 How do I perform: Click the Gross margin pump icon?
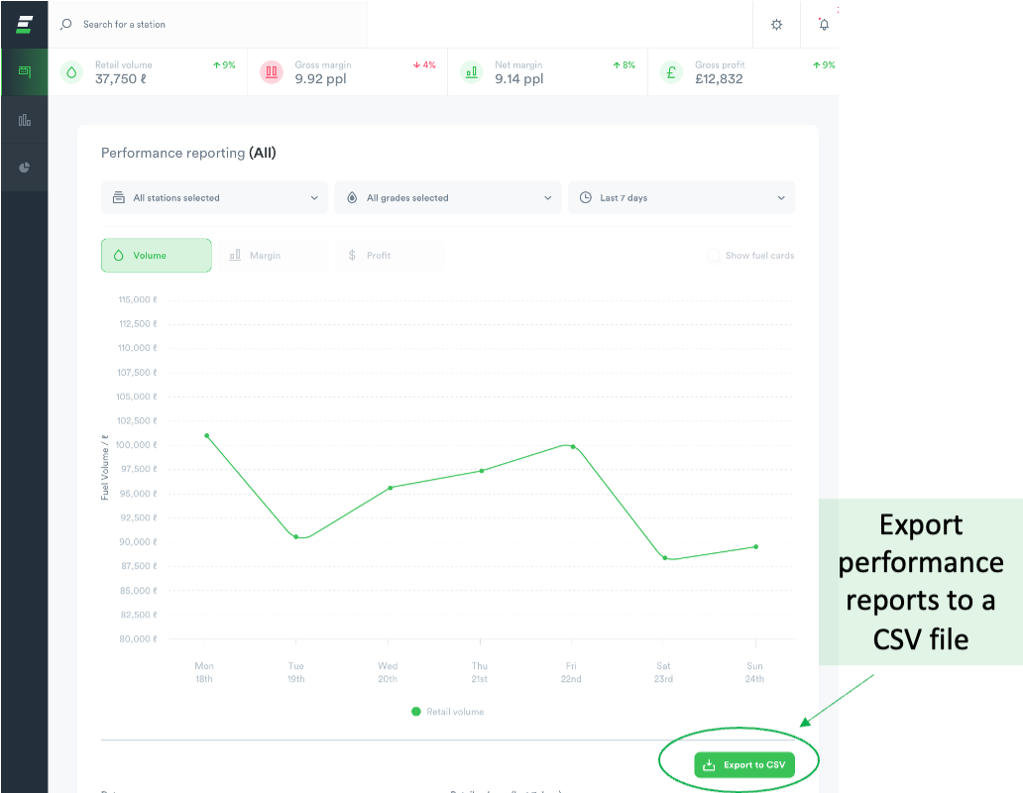[271, 71]
